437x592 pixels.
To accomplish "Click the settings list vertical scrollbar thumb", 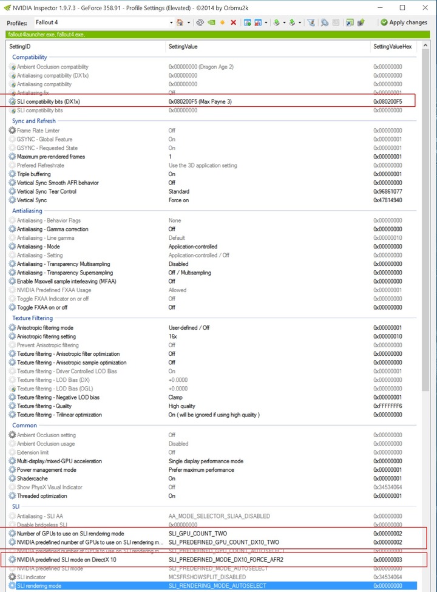I will click(425, 220).
